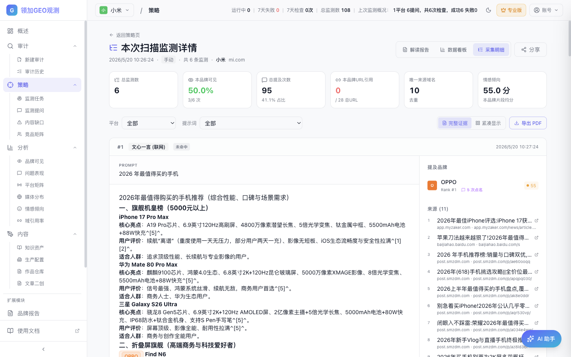
Task: Open the 专业版 upgrade button
Action: (x=511, y=10)
